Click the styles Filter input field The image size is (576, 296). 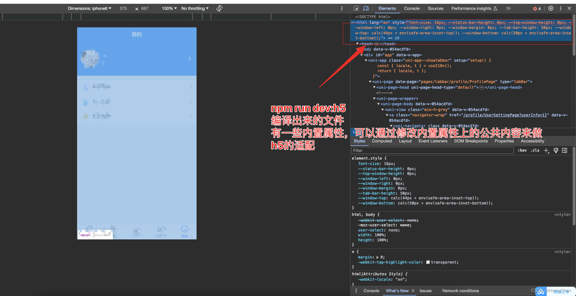432,151
